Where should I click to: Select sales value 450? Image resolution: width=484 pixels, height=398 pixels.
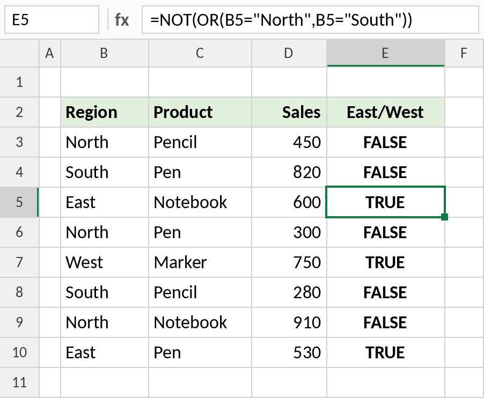289,142
